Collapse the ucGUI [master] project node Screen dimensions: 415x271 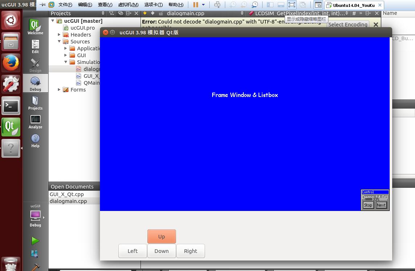tap(53, 21)
